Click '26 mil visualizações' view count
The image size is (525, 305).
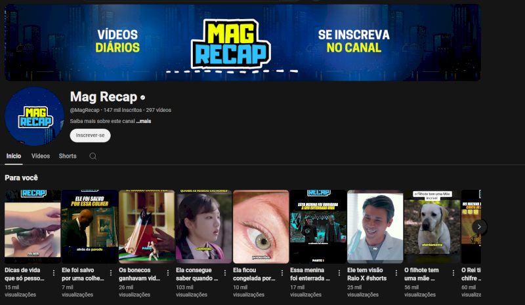tap(135, 291)
